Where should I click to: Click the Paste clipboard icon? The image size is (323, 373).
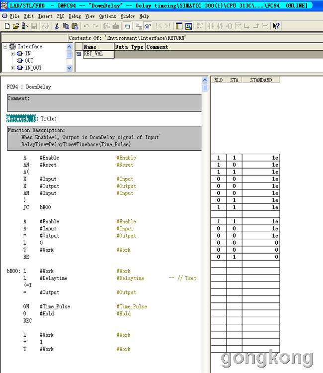(x=75, y=26)
